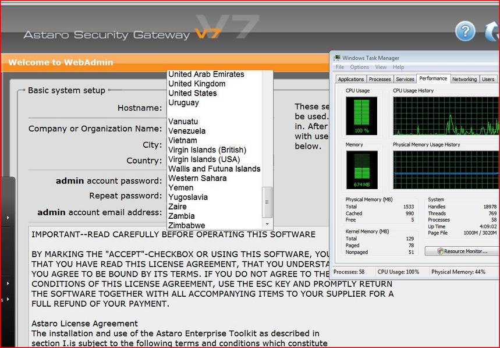
Task: Click the CPU Usage History graph
Action: pyautogui.click(x=446, y=116)
